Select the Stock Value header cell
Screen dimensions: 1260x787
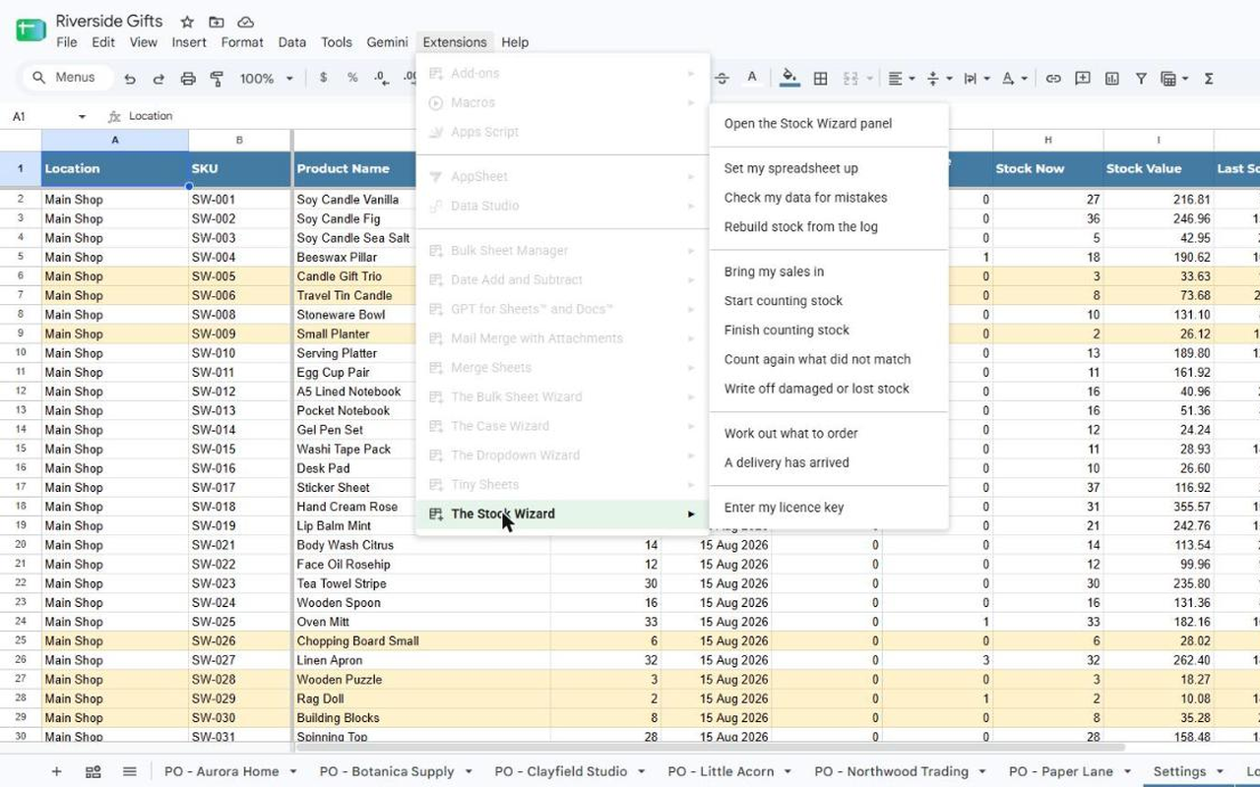[x=1159, y=168]
